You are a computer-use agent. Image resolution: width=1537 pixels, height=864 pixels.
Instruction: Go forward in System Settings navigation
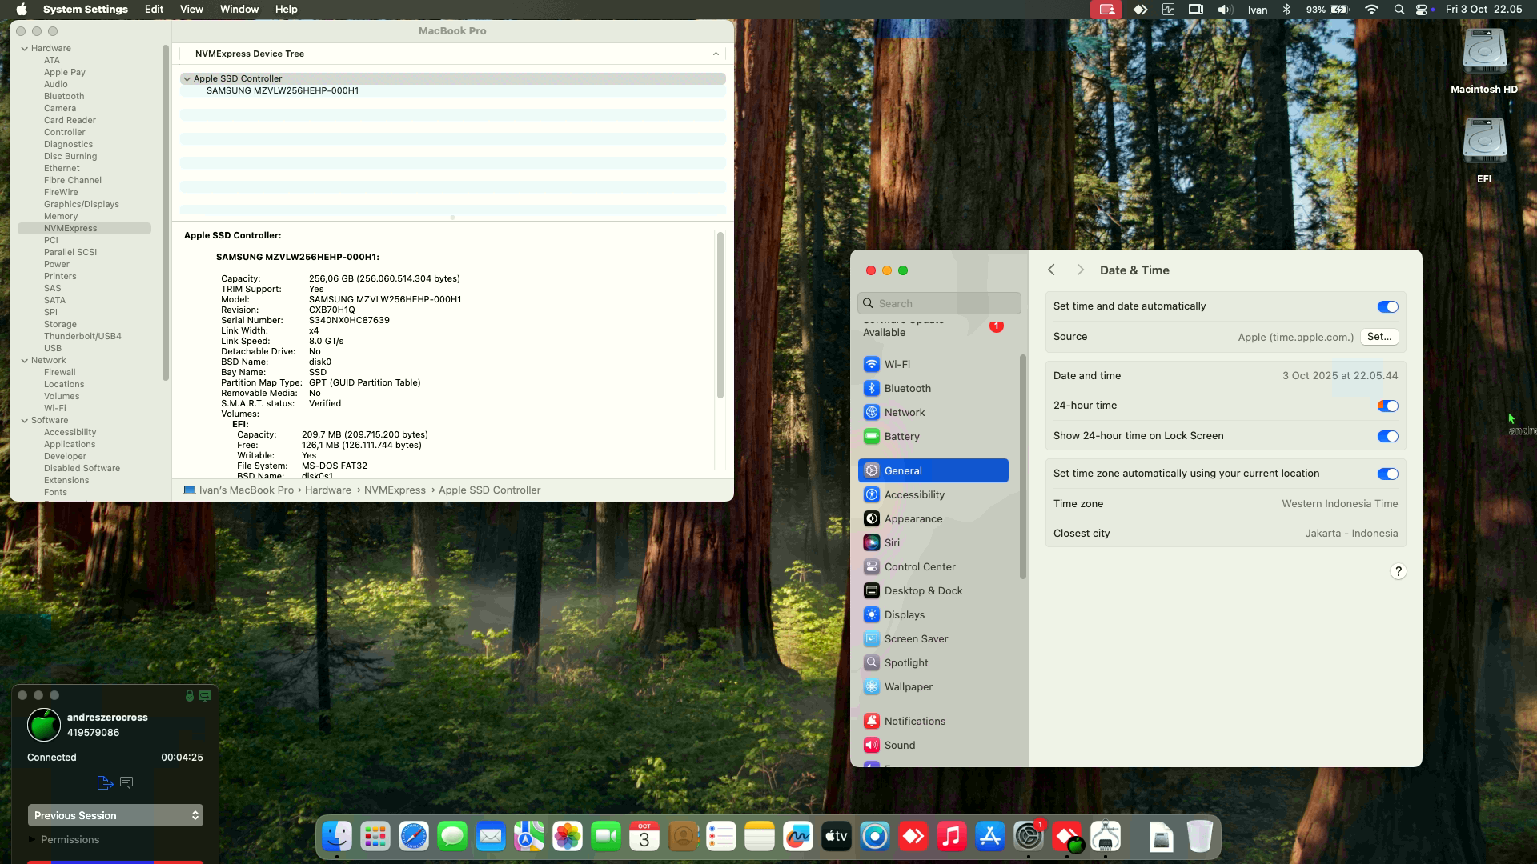coord(1080,270)
